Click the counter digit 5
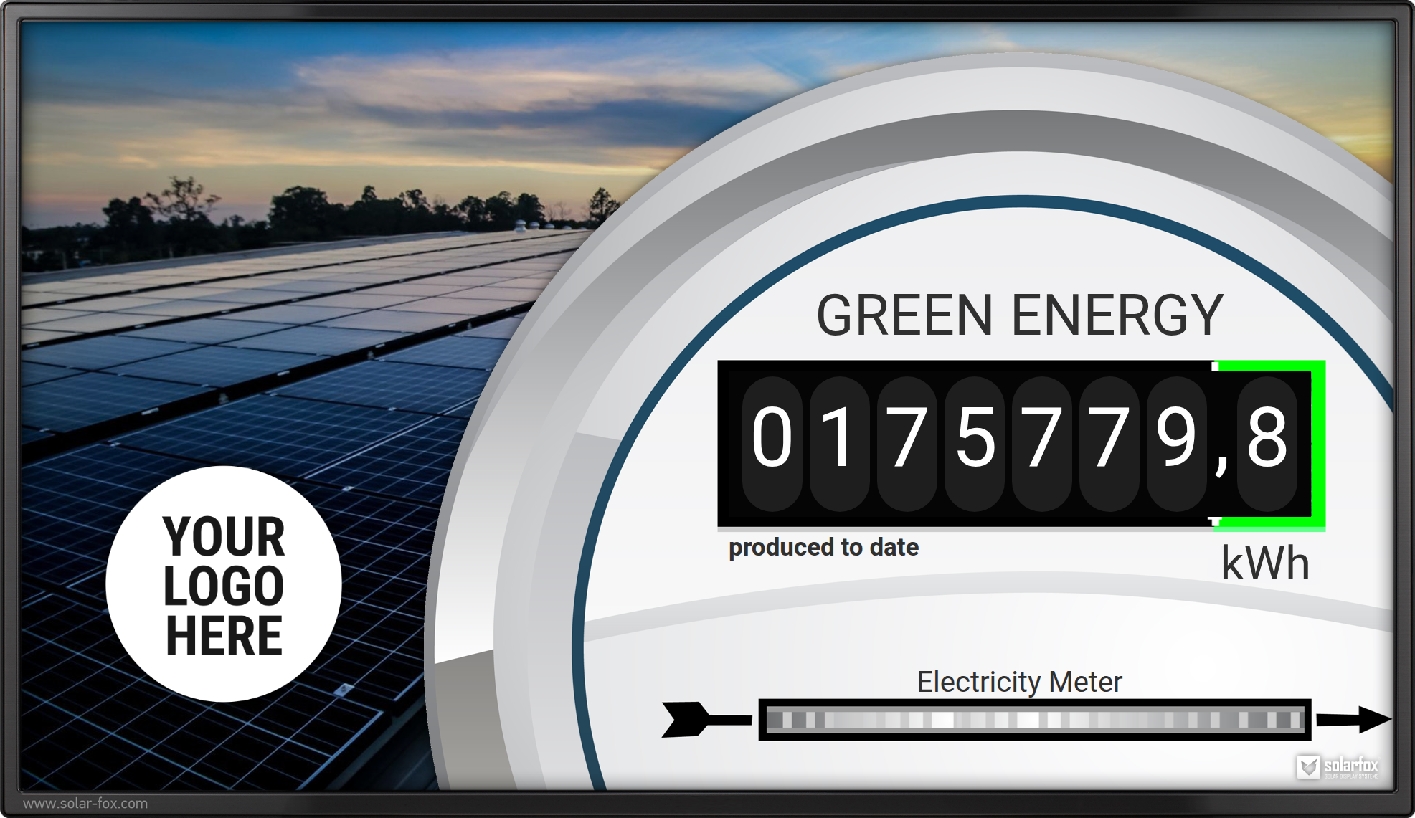Screen dimensions: 1415x818 pos(975,439)
